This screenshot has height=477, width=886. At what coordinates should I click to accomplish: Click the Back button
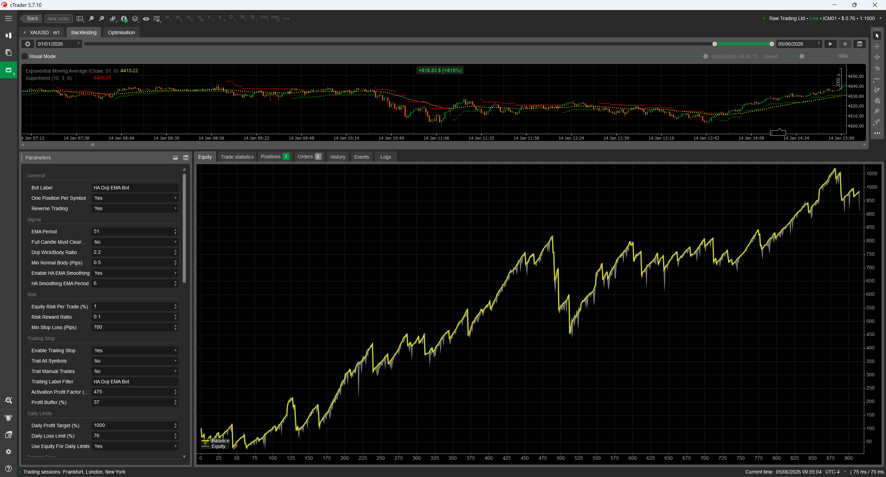coord(31,19)
